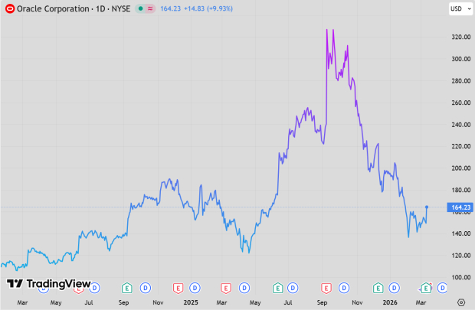Open the rightmost dividend marker
This screenshot has width=475, height=310.
tap(442, 288)
